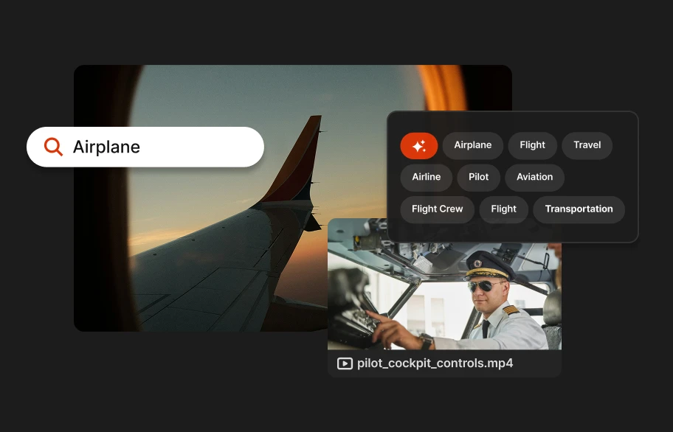Click the AI sparkle tag button
This screenshot has width=673, height=432.
tap(419, 146)
